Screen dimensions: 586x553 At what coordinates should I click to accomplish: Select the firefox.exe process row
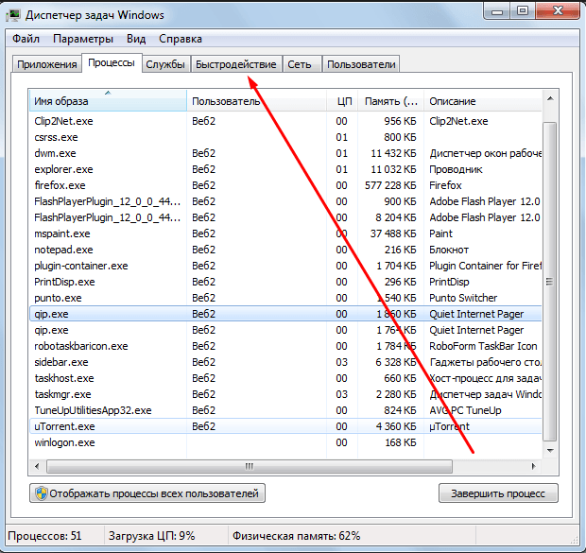tap(285, 185)
